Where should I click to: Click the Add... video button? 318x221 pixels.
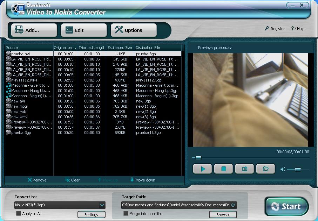pos(34,30)
